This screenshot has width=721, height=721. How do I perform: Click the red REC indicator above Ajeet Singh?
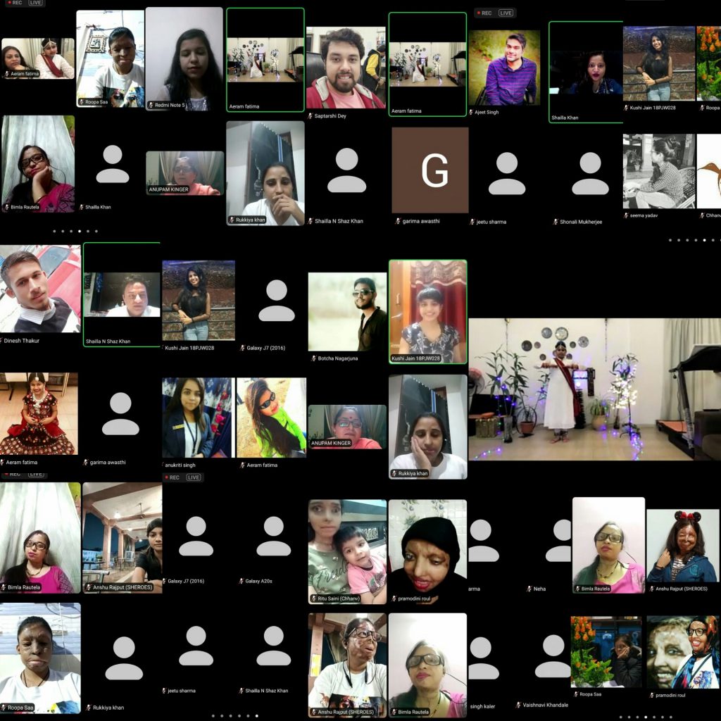point(484,13)
